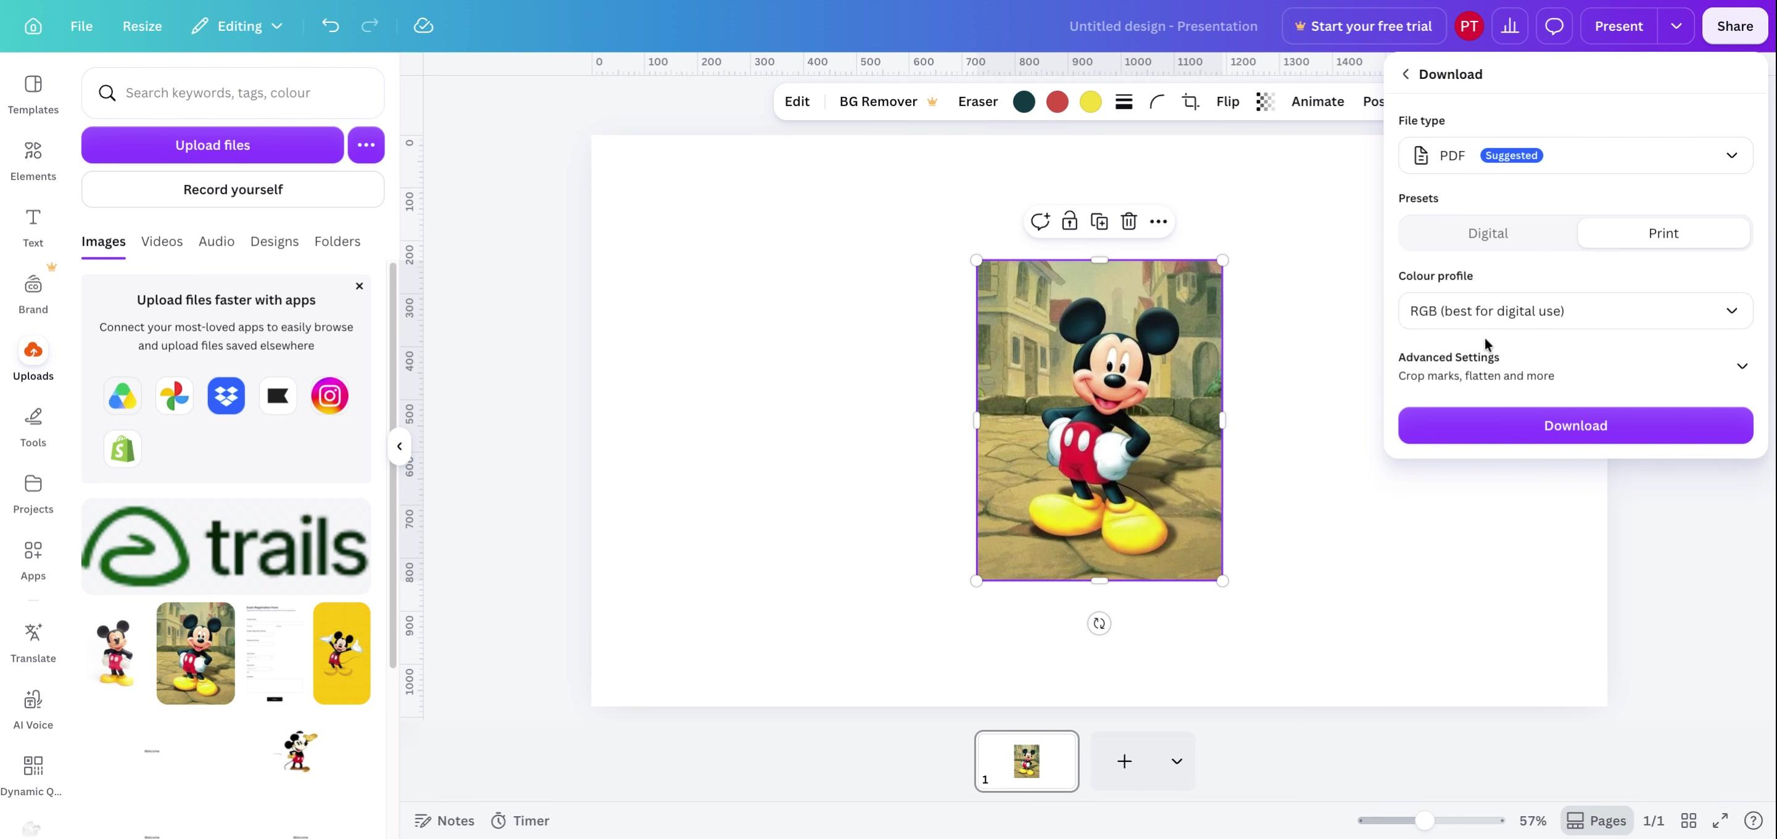Open the Colour profile RGB dropdown
Screen dimensions: 1777x839
[1575, 311]
